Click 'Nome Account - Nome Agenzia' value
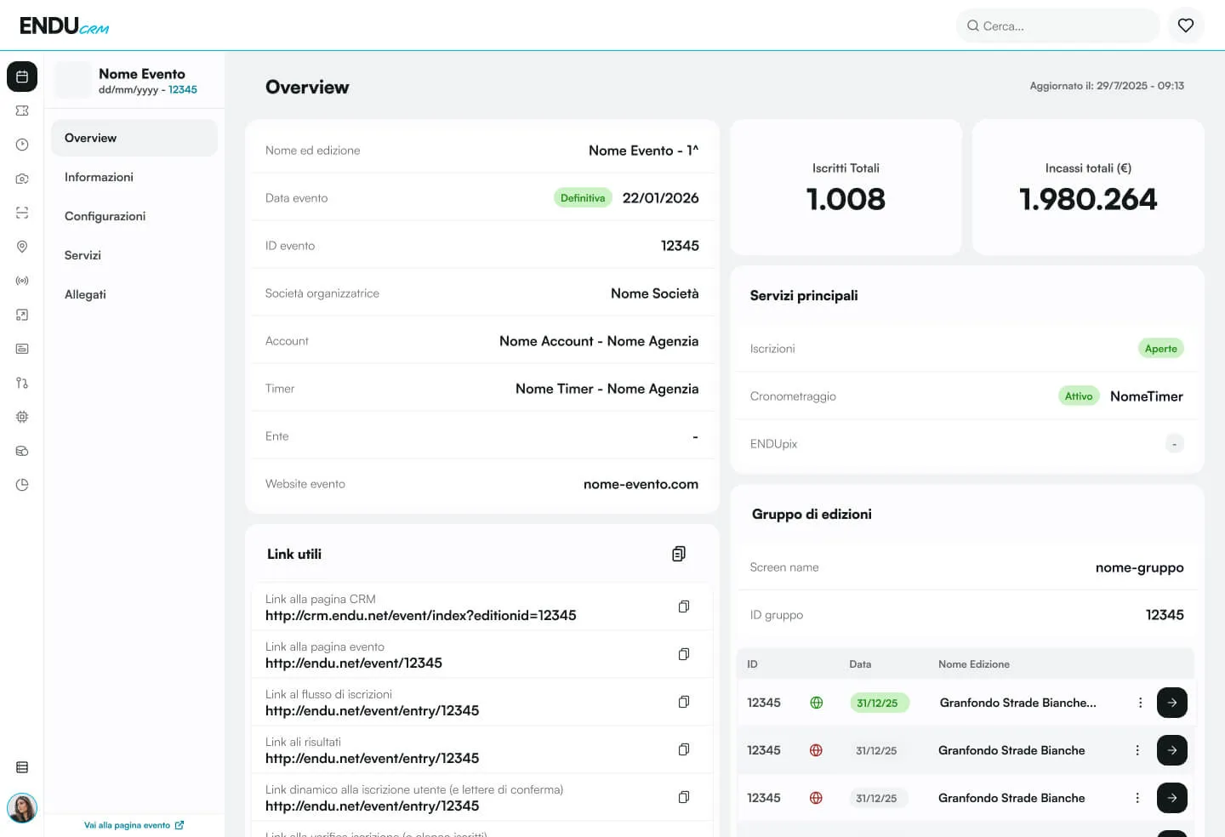This screenshot has width=1225, height=837. point(599,341)
